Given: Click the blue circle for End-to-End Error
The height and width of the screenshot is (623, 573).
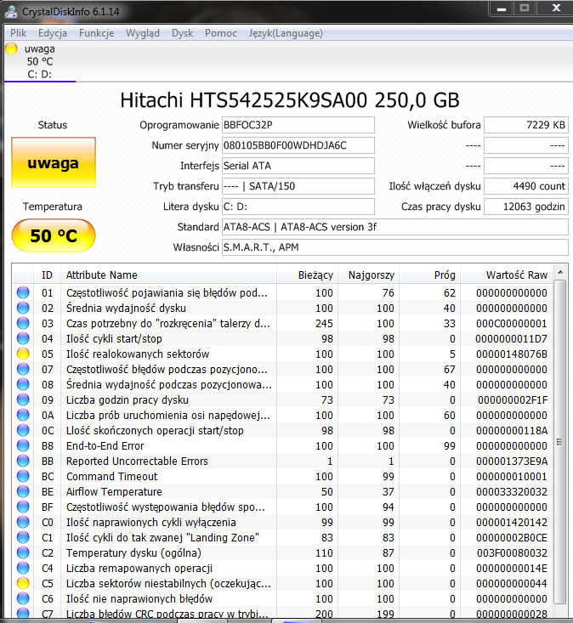Looking at the screenshot, I should click(23, 445).
